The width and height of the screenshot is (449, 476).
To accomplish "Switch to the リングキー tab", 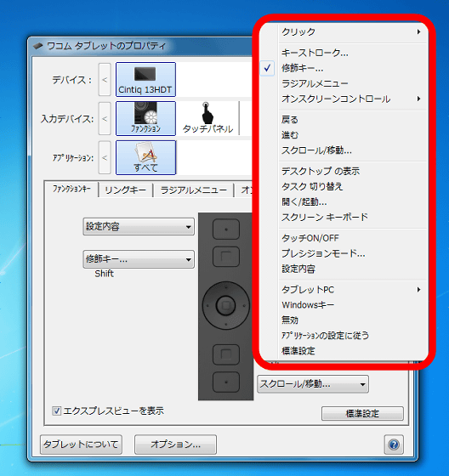I will (x=126, y=190).
